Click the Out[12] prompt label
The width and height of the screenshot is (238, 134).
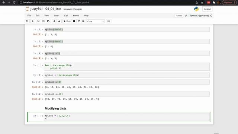coord(37,99)
